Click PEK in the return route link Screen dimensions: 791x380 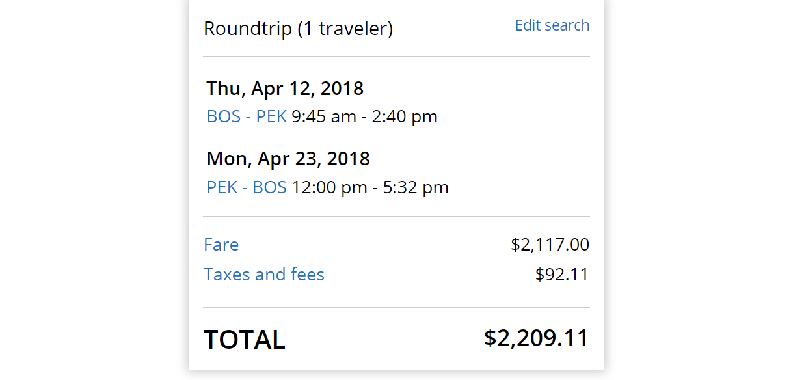tap(222, 187)
